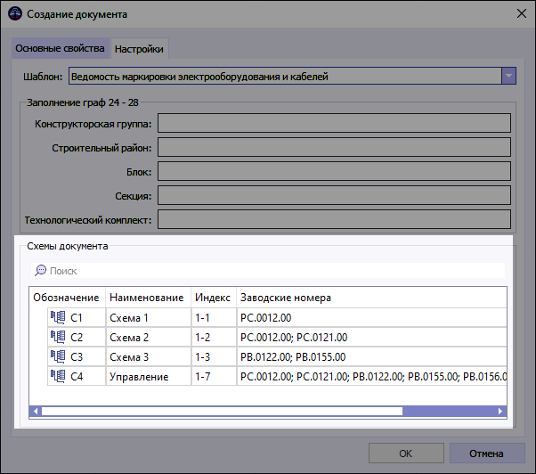This screenshot has height=474, width=536.
Task: Select the C1 designation cell
Action: [77, 318]
